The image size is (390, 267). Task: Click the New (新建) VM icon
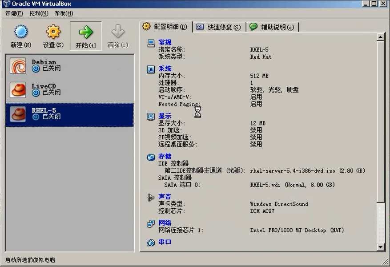click(x=21, y=31)
